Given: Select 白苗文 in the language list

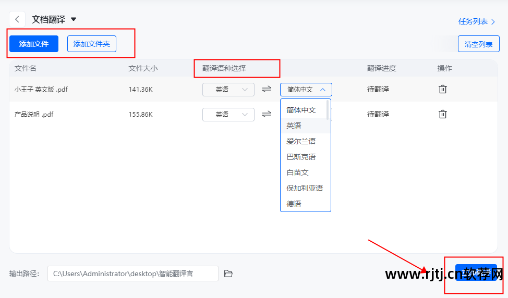Looking at the screenshot, I should pyautogui.click(x=305, y=172).
